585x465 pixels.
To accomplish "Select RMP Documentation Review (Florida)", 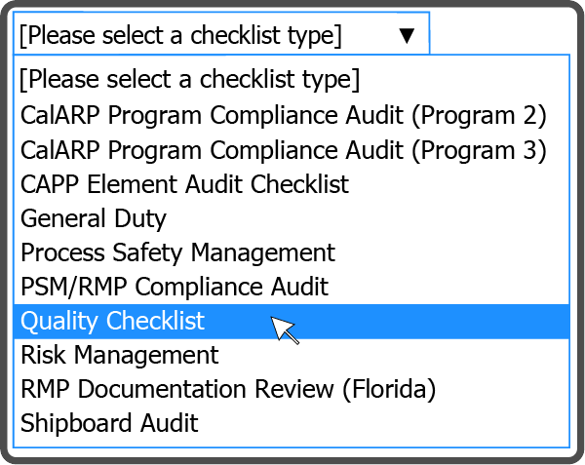I will (x=228, y=389).
